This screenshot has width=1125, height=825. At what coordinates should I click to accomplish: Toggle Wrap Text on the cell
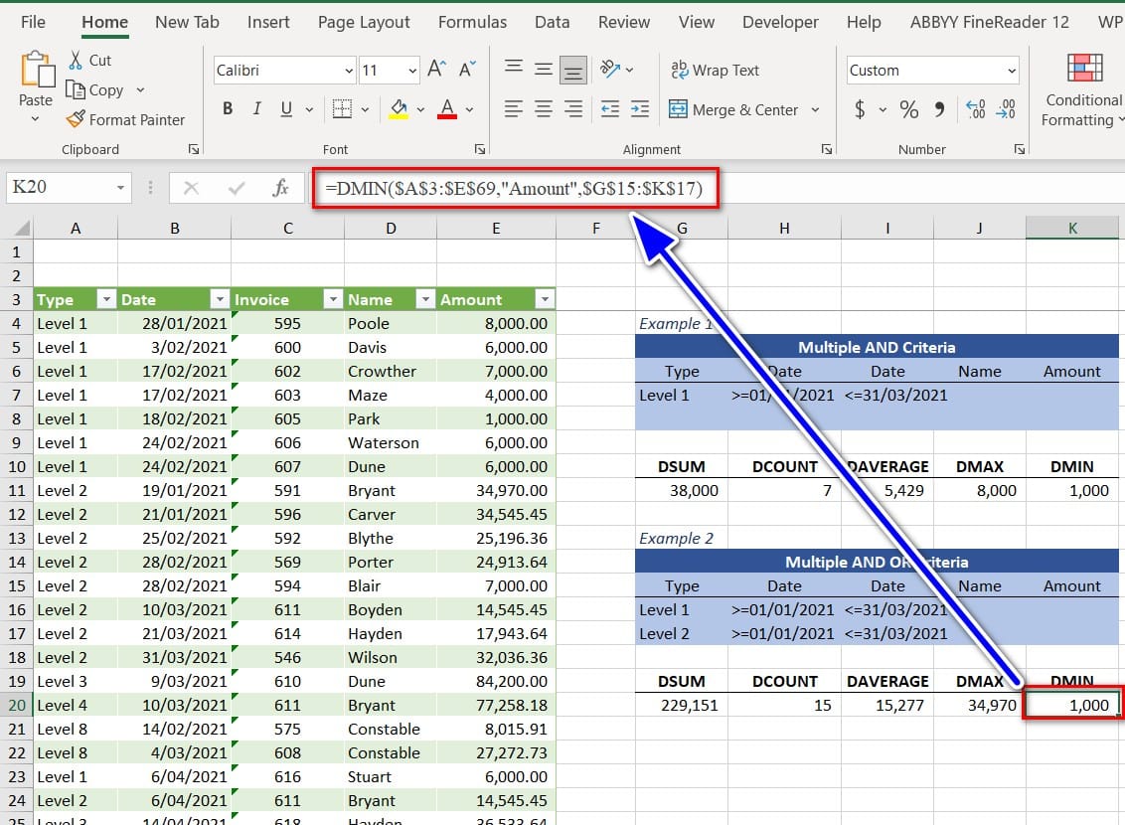click(x=715, y=70)
